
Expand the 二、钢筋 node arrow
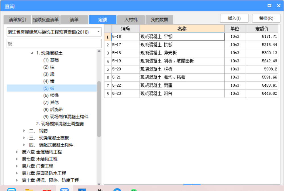[24, 131]
